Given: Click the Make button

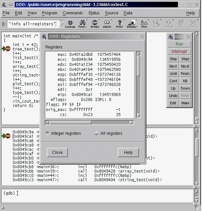Looking at the screenshot, I should 185,103.
